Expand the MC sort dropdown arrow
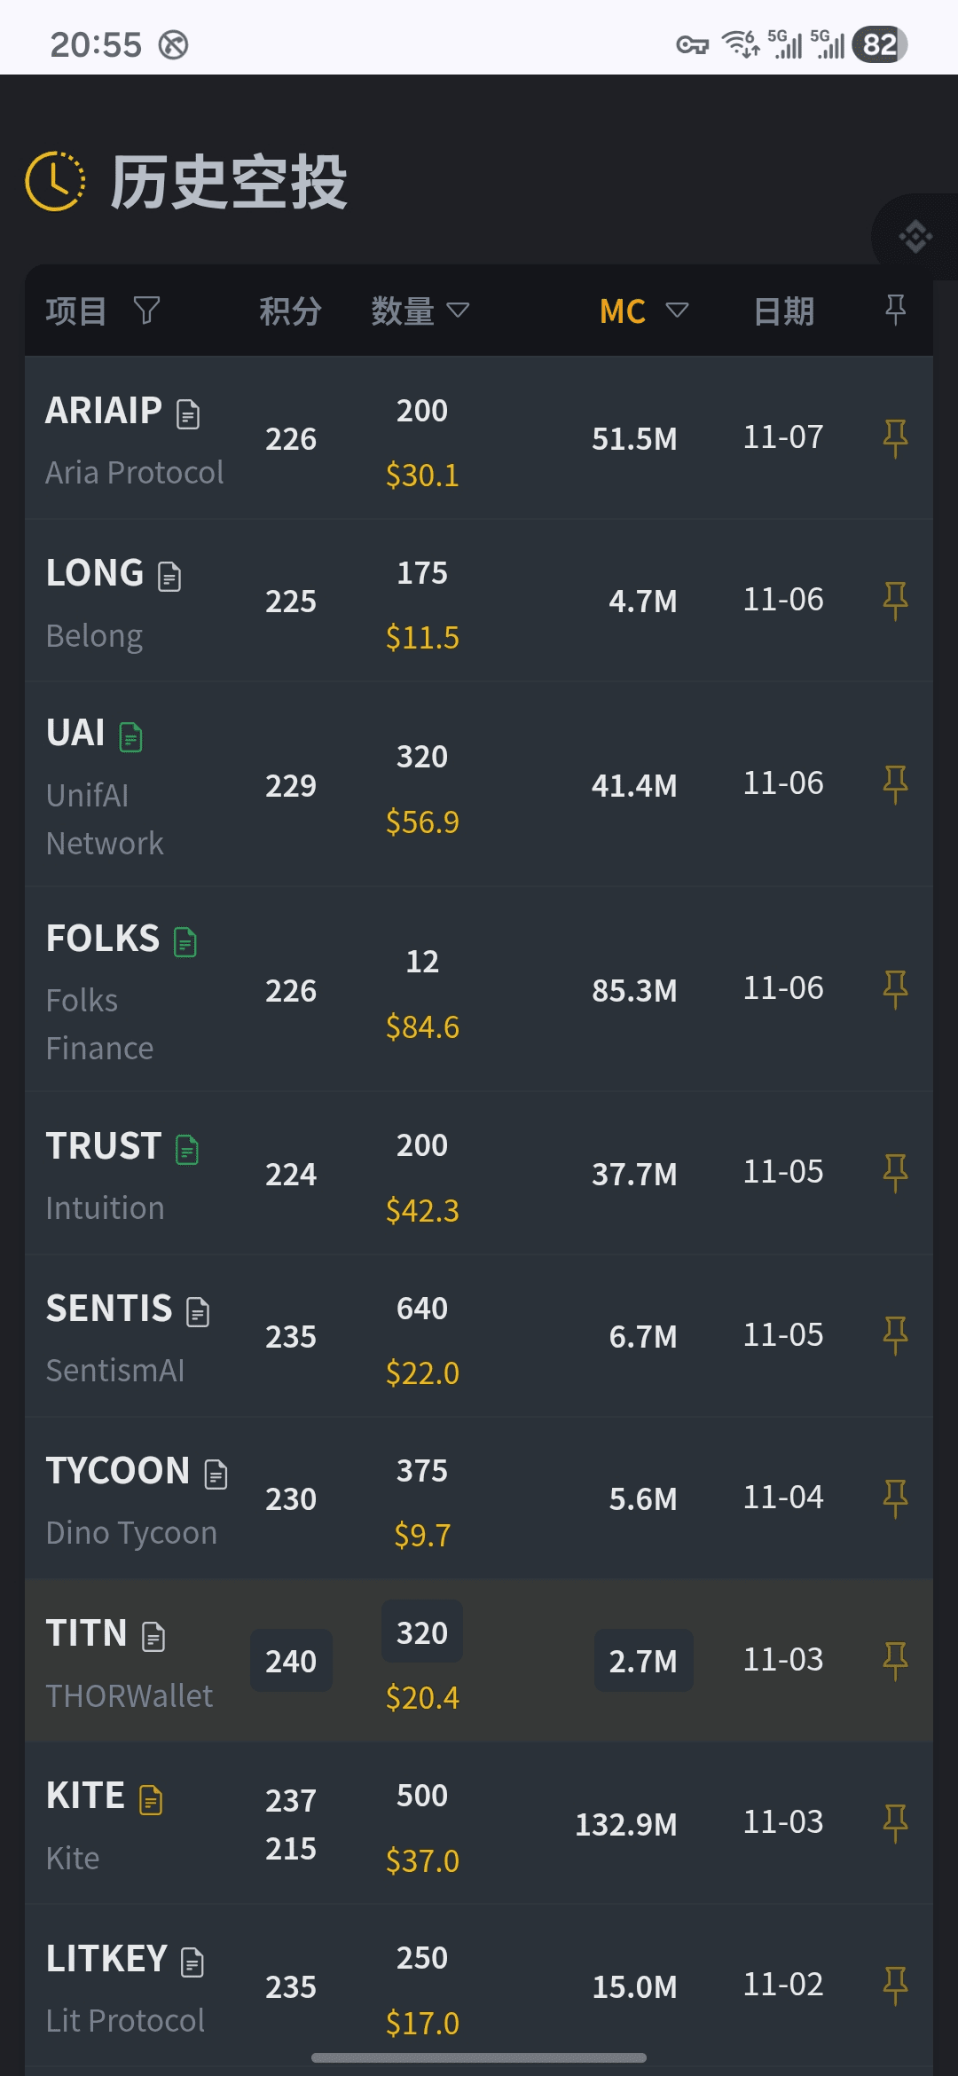The image size is (958, 2076). 677,310
